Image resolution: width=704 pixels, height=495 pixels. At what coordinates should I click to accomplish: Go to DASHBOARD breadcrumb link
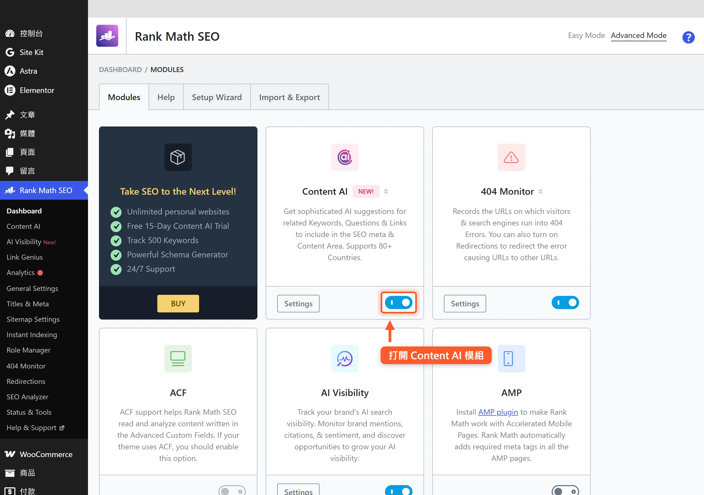[x=120, y=70]
